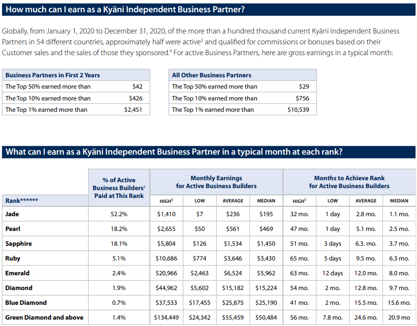Select the Emerald rank row label
The image size is (417, 326).
click(17, 273)
